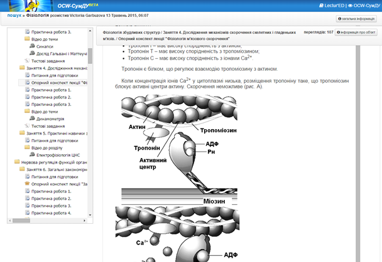Open 'Заняття 4. Дослідження механ' tree node
The image size is (382, 262).
tap(57, 68)
